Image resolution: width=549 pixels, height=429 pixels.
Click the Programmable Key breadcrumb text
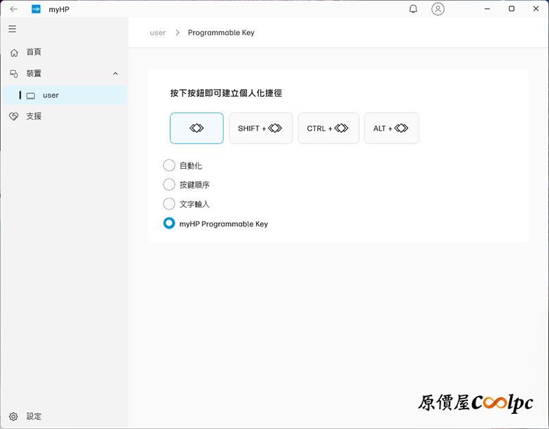pos(221,32)
